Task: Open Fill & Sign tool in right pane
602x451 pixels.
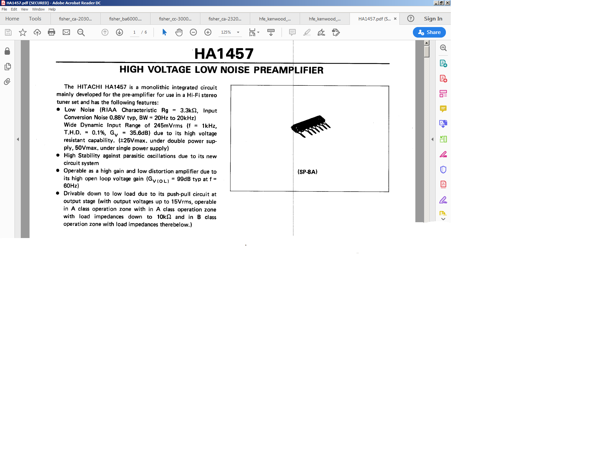Action: 443,200
